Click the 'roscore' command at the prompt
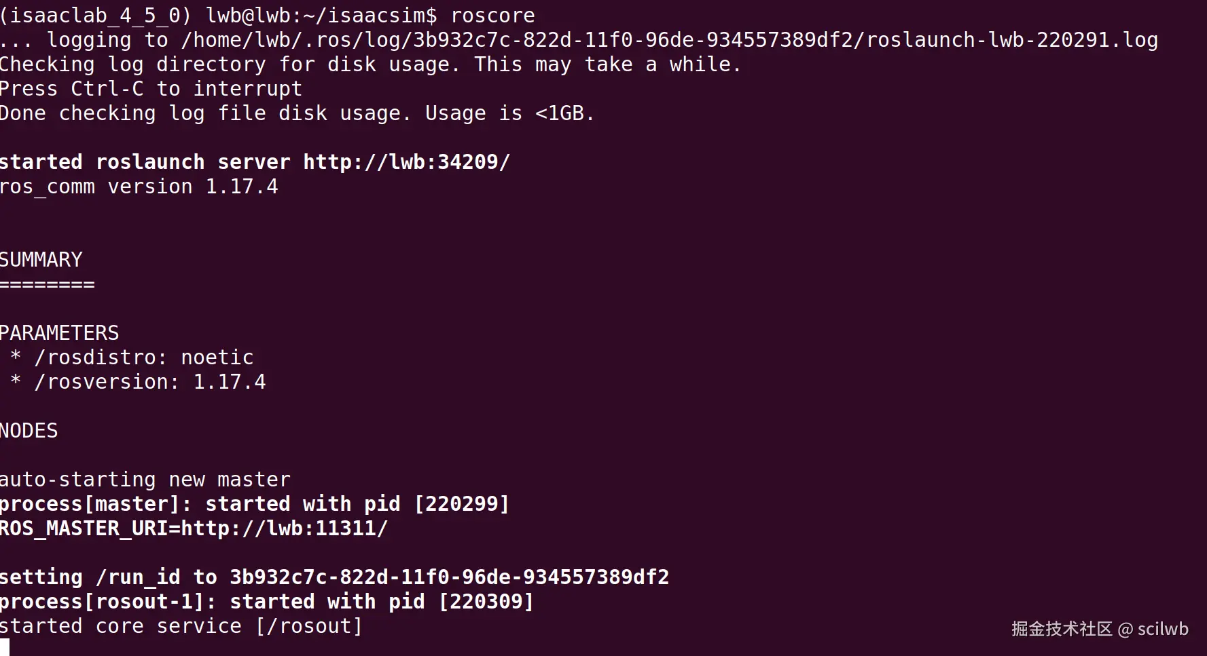This screenshot has width=1207, height=656. coord(492,16)
